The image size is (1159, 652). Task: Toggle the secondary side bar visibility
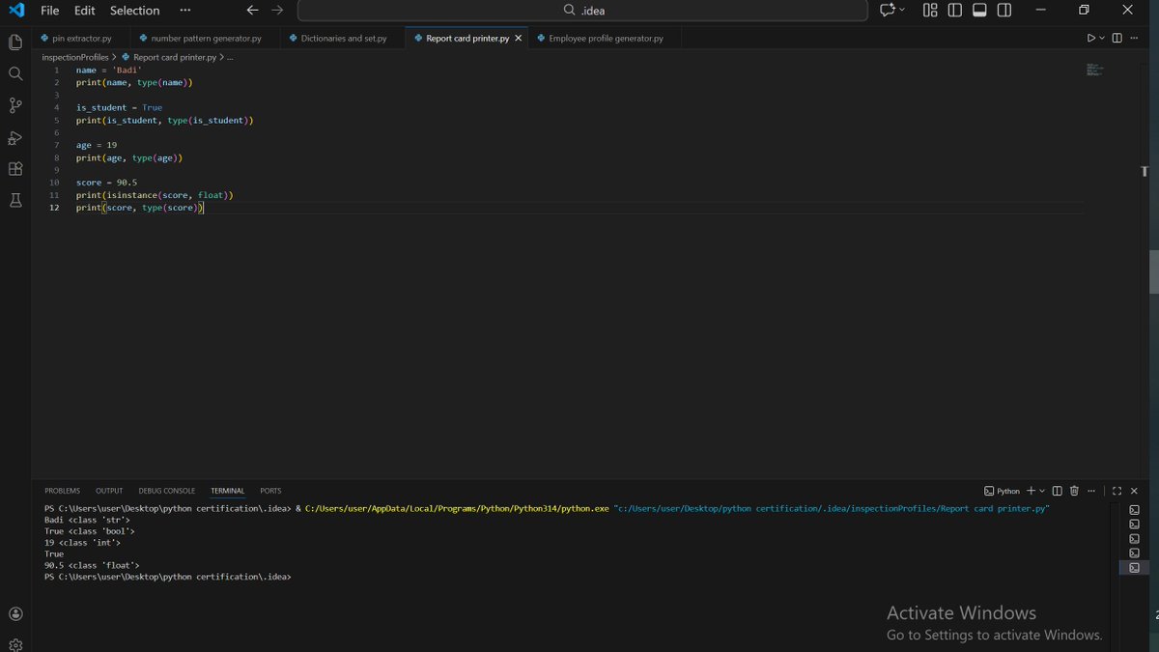pyautogui.click(x=1004, y=11)
